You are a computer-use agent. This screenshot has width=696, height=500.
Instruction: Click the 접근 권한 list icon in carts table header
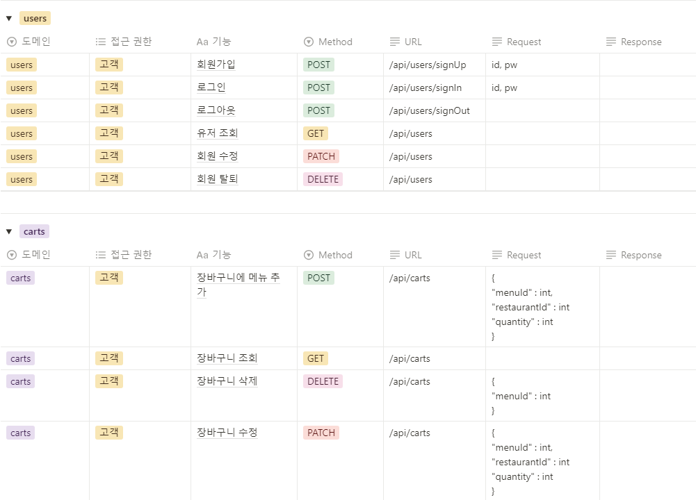click(x=101, y=255)
